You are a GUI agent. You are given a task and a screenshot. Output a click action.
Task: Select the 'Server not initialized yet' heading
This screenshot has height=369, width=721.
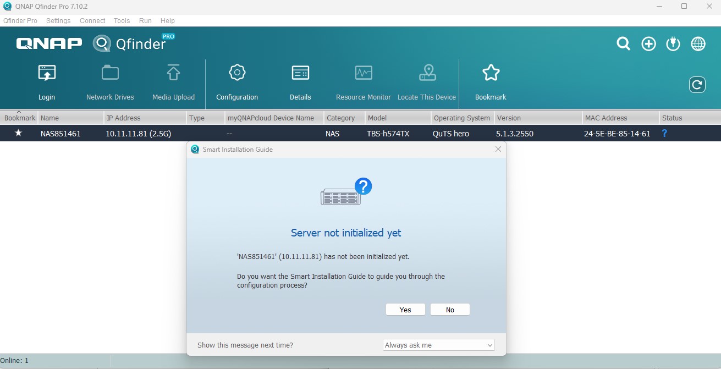(346, 233)
